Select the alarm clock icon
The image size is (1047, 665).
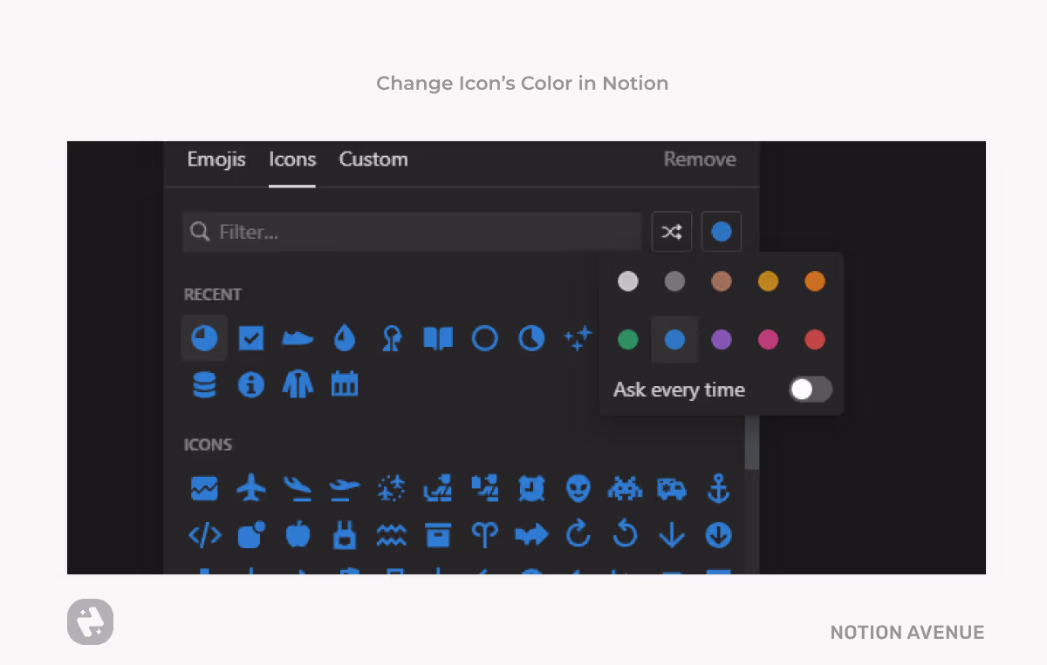click(x=531, y=488)
